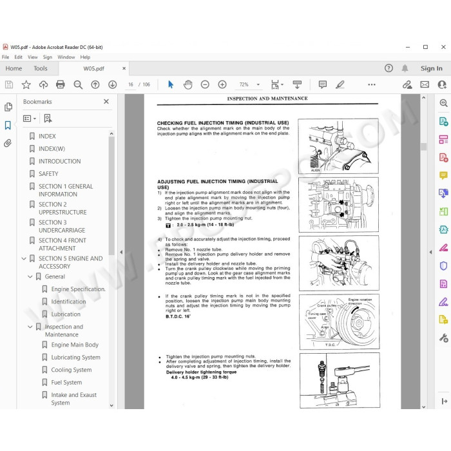The height and width of the screenshot is (451, 451).
Task: Close the Bookmarks pane
Action: [106, 102]
